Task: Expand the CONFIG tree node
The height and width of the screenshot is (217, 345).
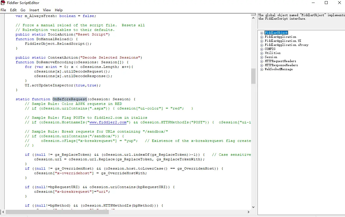Action: (x=262, y=49)
